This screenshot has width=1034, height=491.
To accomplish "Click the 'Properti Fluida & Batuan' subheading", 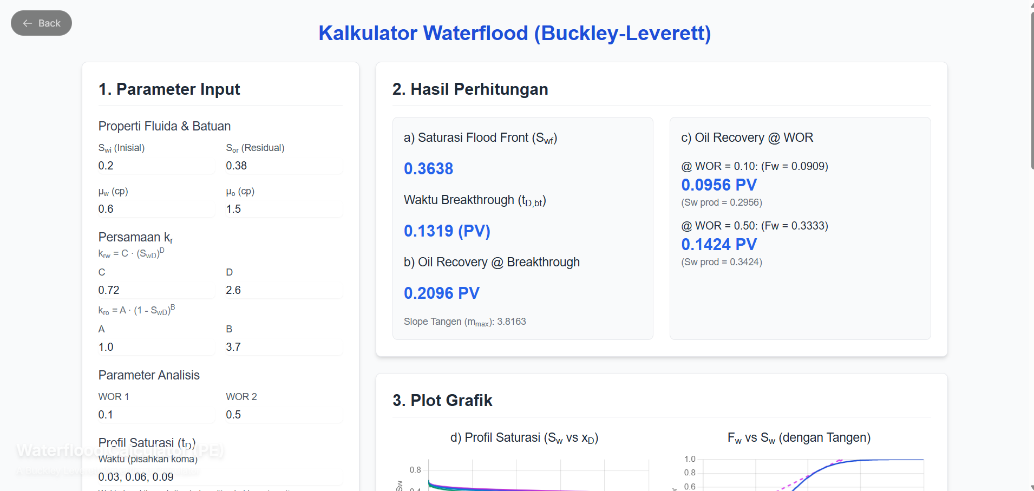I will (x=165, y=126).
